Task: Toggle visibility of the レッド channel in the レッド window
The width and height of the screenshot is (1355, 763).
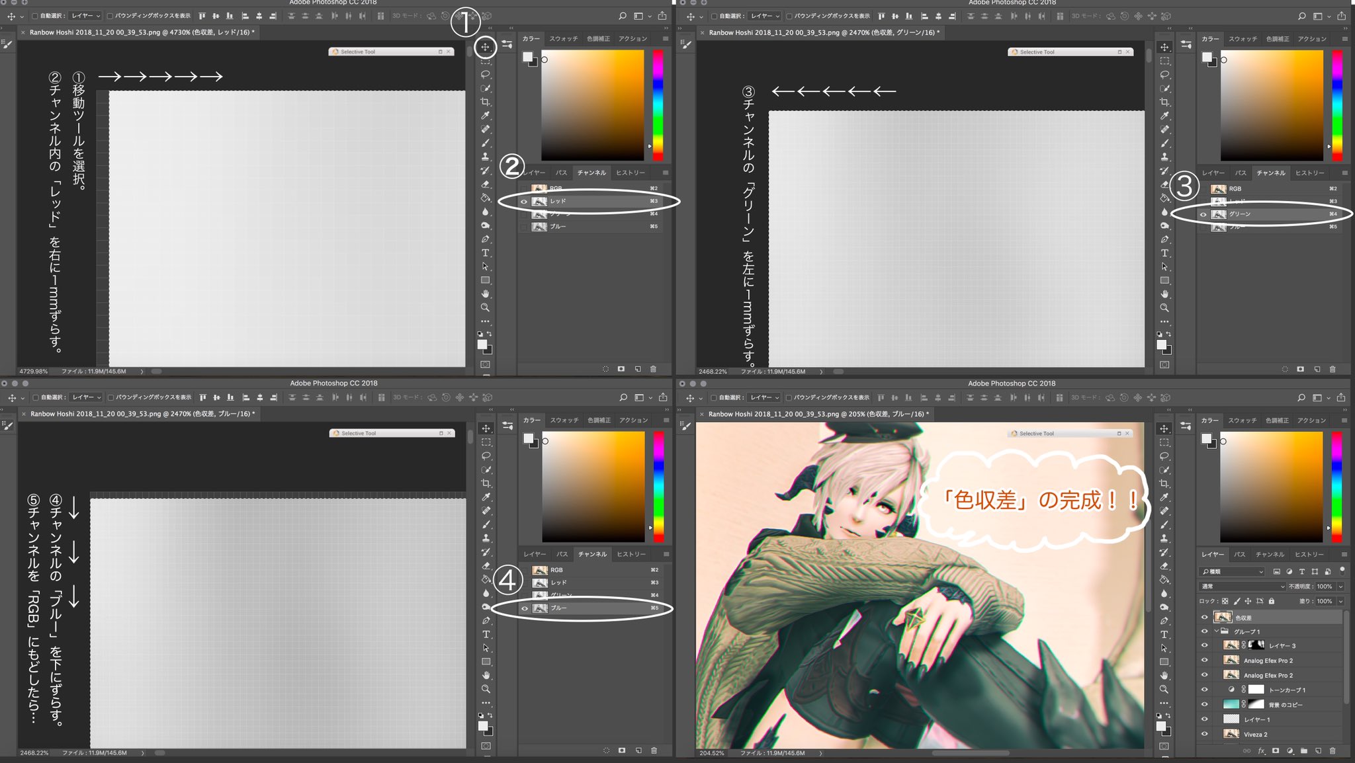Action: [x=524, y=201]
